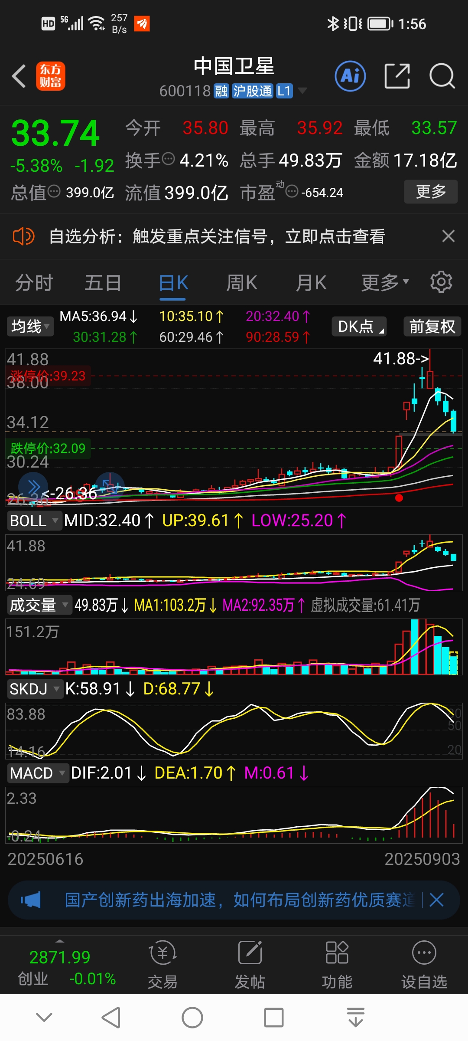
Task: Open the 发帖 post icon
Action: 250,965
